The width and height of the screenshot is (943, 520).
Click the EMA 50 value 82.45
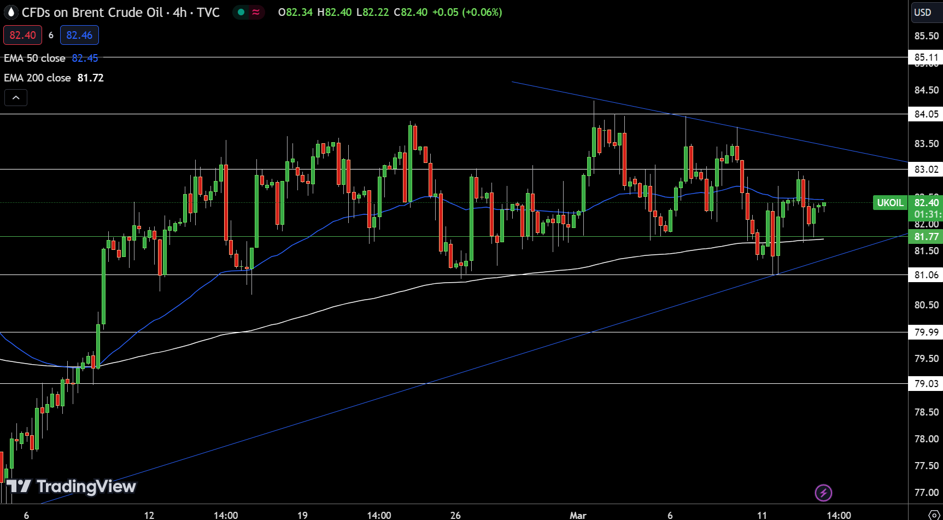tap(85, 58)
